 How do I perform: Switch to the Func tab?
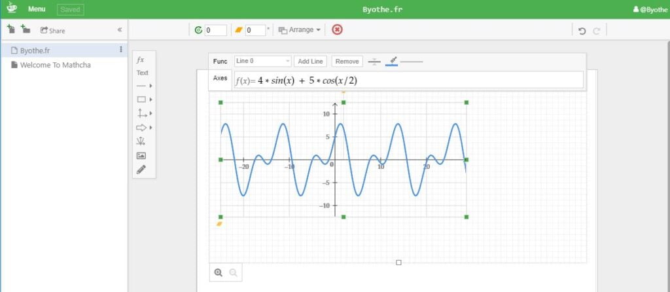tap(220, 61)
